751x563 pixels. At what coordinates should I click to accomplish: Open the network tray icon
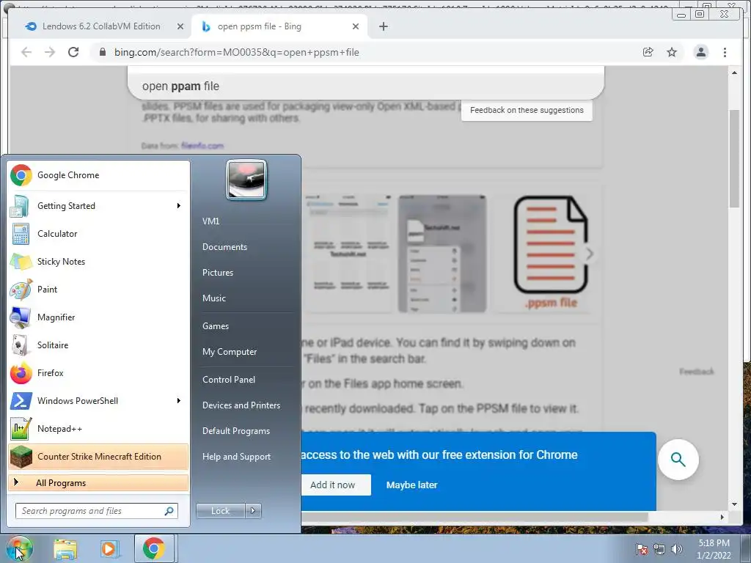[659, 549]
